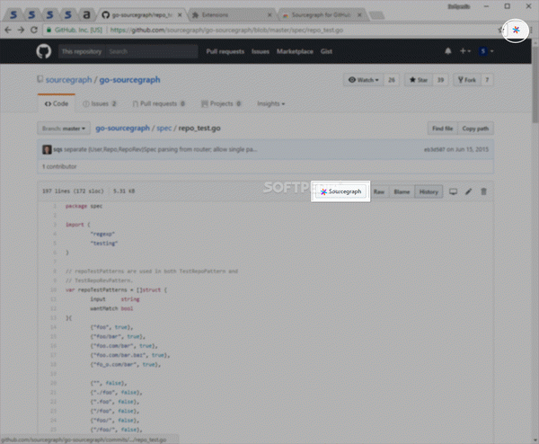Go back with the browser back arrow
The width and height of the screenshot is (539, 444).
tap(8, 30)
